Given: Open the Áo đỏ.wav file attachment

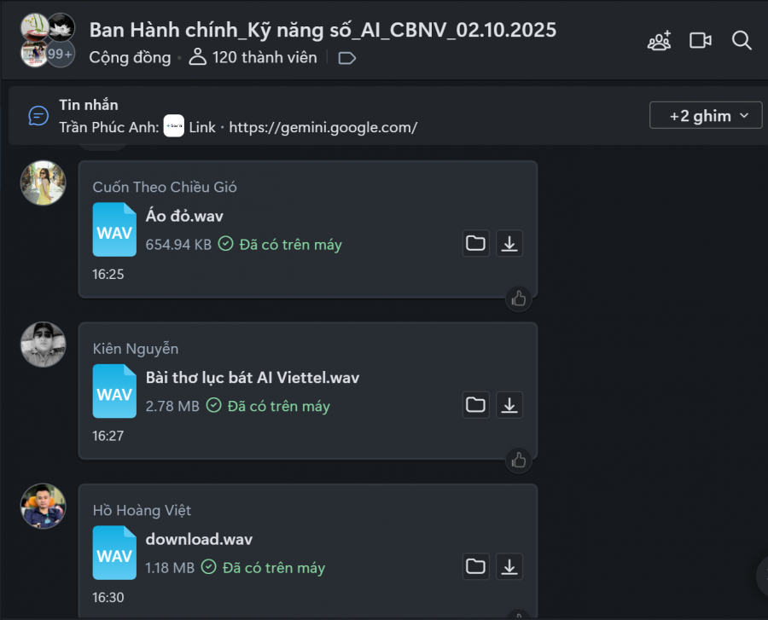Looking at the screenshot, I should pos(184,217).
